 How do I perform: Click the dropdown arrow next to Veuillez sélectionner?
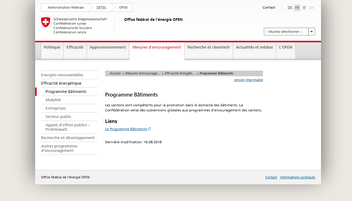[x=311, y=32]
